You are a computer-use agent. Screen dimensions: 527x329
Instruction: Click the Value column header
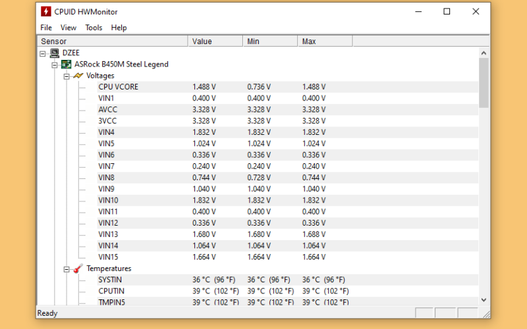point(215,41)
